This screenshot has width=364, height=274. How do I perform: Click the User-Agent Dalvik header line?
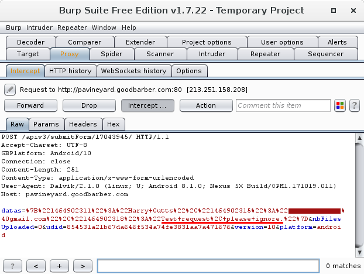pos(169,186)
